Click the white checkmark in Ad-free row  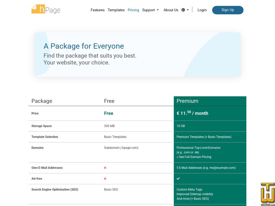click(178, 179)
